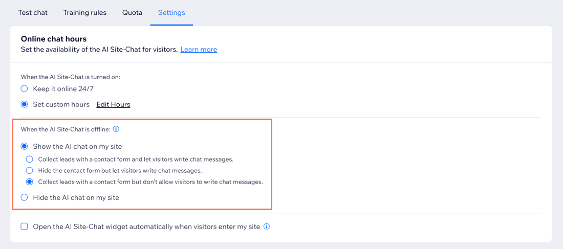Click 'When the AI Site-Chat is offline:' label
This screenshot has width=563, height=249.
[x=66, y=129]
